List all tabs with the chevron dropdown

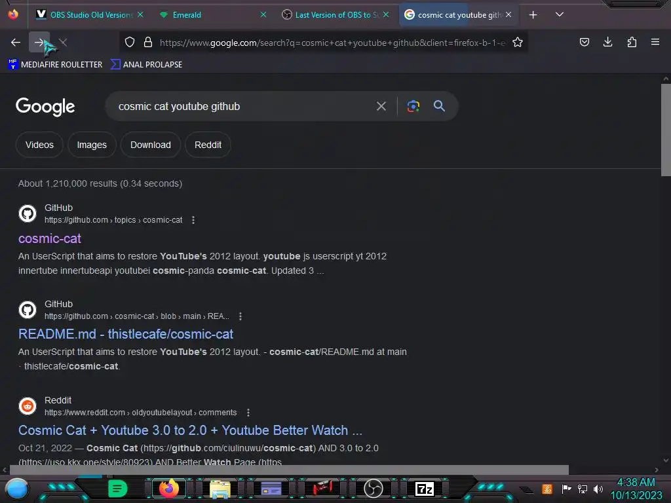(x=560, y=14)
